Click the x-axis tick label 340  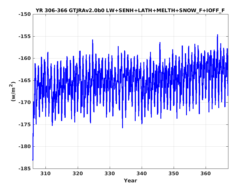tap(142, 173)
